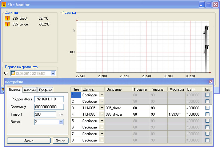The height and width of the screenshot is (147, 220).
Task: Toggle tray checkbox for pin 4
Action: tap(207, 114)
